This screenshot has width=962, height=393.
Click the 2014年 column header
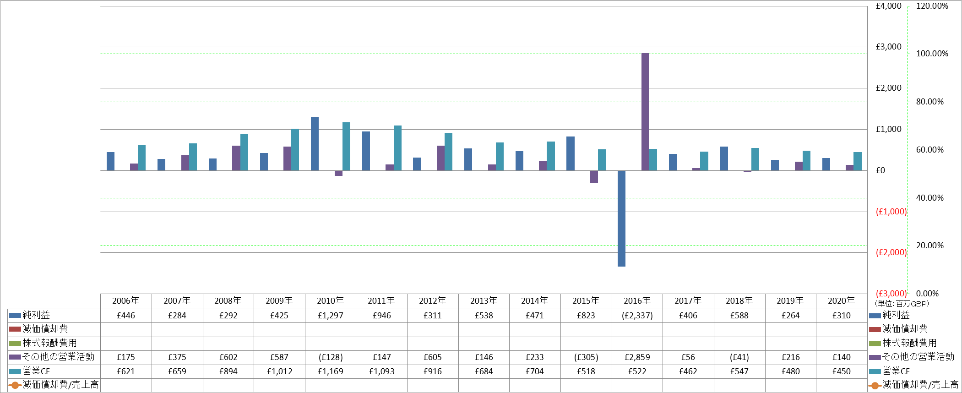click(x=535, y=301)
